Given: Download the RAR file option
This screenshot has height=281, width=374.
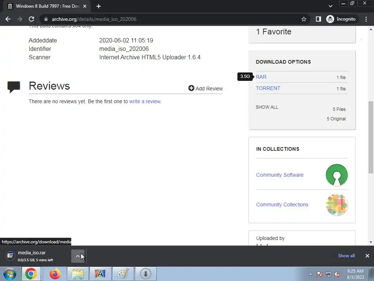Looking at the screenshot, I should click(x=261, y=77).
